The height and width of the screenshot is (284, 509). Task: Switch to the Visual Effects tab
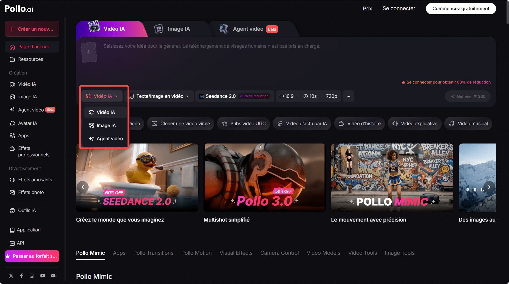click(x=236, y=253)
